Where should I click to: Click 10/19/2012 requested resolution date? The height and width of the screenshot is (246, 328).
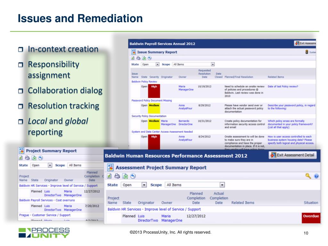[x=205, y=86]
